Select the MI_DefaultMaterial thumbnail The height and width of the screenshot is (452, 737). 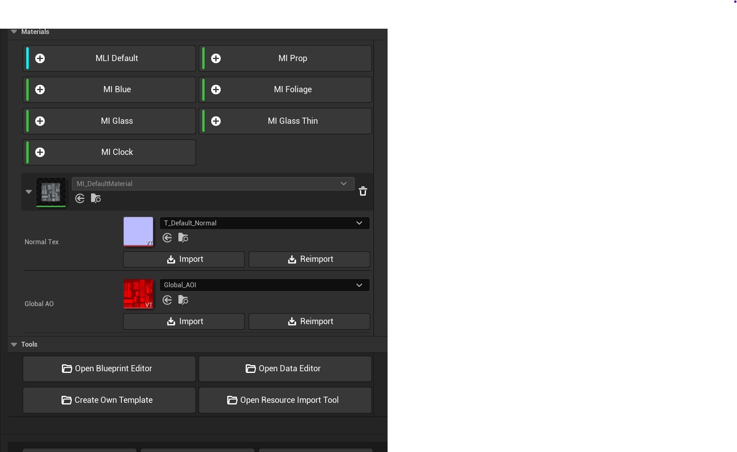point(51,192)
